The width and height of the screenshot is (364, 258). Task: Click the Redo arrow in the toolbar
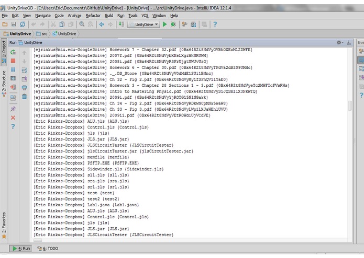pos(42,25)
